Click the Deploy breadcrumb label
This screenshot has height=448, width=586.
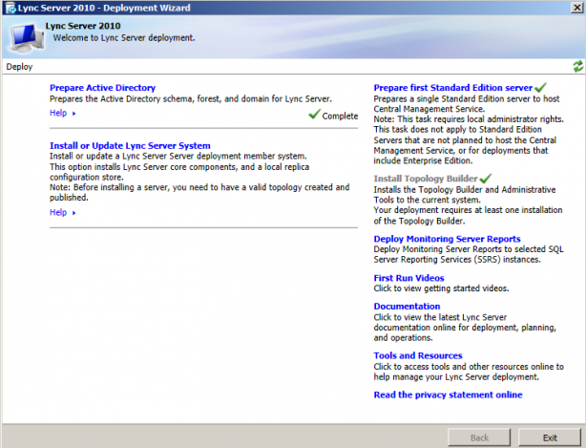tap(19, 67)
